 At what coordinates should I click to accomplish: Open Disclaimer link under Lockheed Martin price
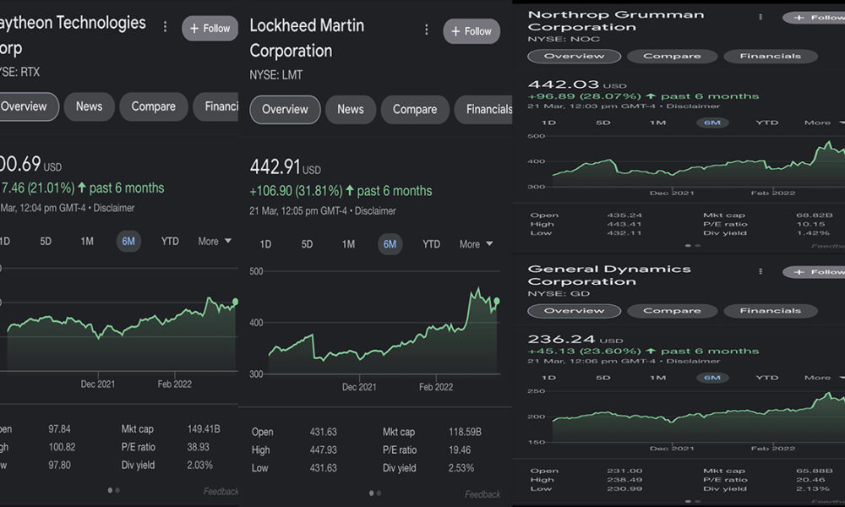pos(373,211)
